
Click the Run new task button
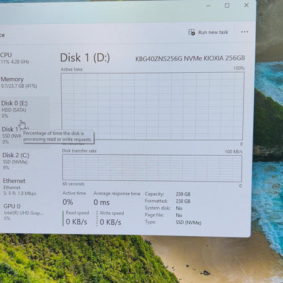click(x=208, y=32)
